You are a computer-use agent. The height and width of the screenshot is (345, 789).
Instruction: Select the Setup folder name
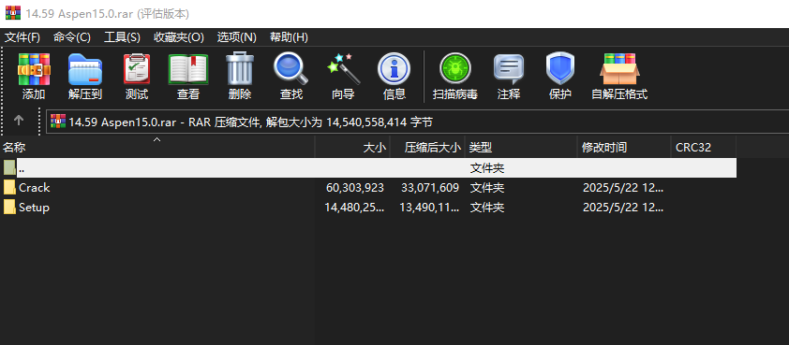coord(35,207)
